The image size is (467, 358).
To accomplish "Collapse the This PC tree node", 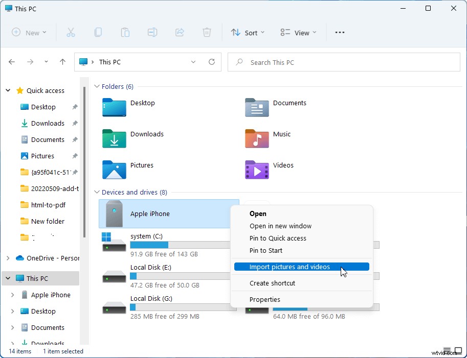I will tap(8, 278).
